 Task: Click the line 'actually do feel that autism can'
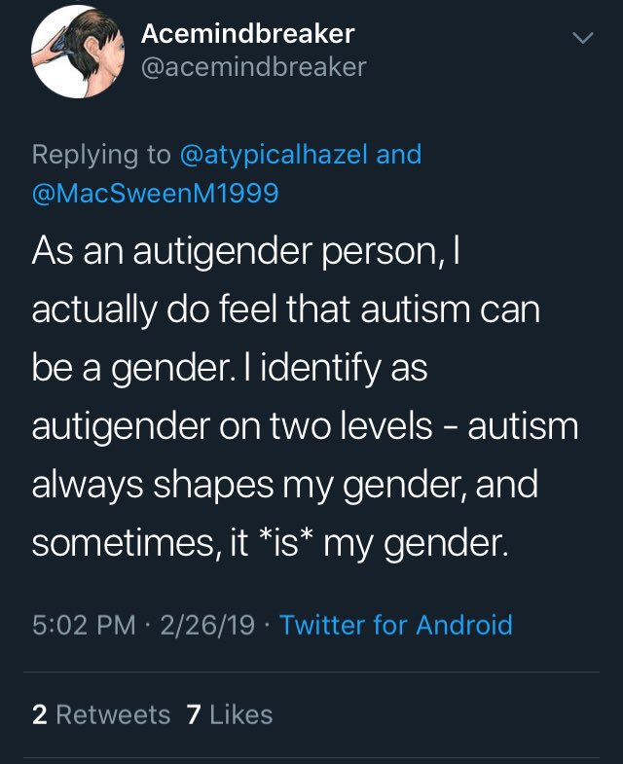click(286, 309)
